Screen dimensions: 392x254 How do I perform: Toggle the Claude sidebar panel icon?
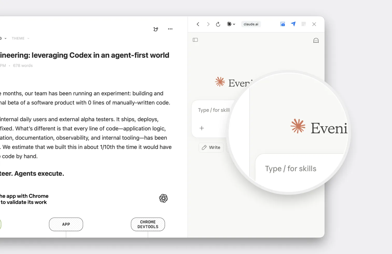195,40
